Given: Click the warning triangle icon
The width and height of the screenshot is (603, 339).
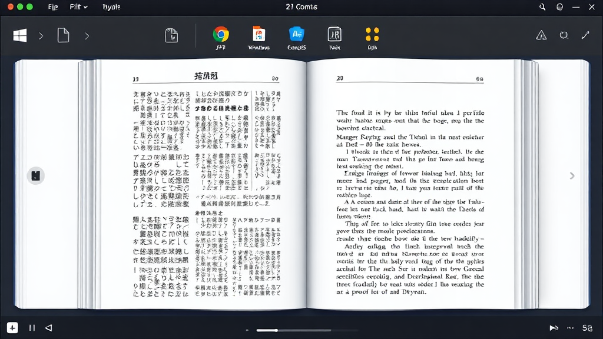Looking at the screenshot, I should pyautogui.click(x=541, y=35).
